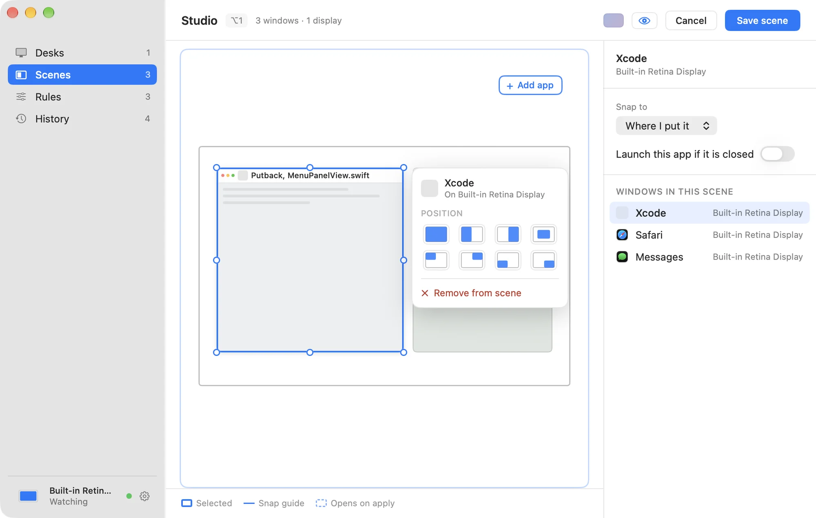Click the Studio scene name

pyautogui.click(x=199, y=20)
